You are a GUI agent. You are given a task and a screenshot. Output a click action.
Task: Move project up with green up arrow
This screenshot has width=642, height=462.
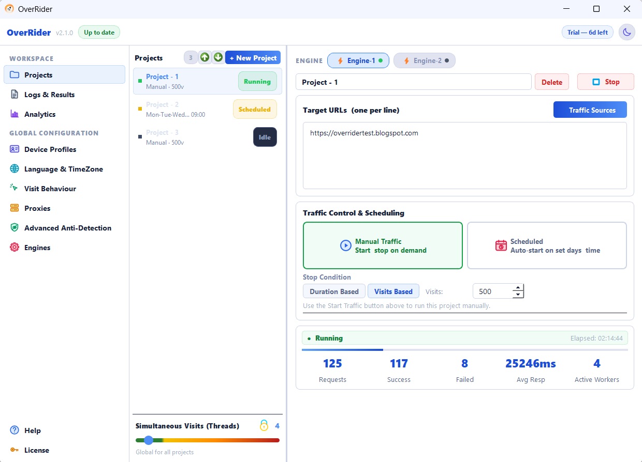[205, 57]
